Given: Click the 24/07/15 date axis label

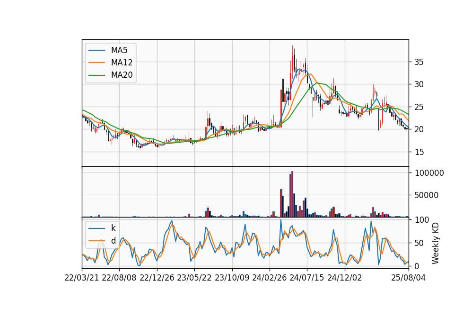Looking at the screenshot, I should tap(307, 278).
